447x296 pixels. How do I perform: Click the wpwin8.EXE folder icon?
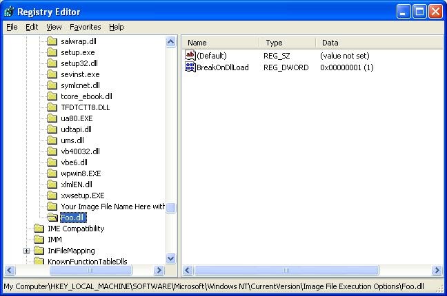click(x=52, y=173)
